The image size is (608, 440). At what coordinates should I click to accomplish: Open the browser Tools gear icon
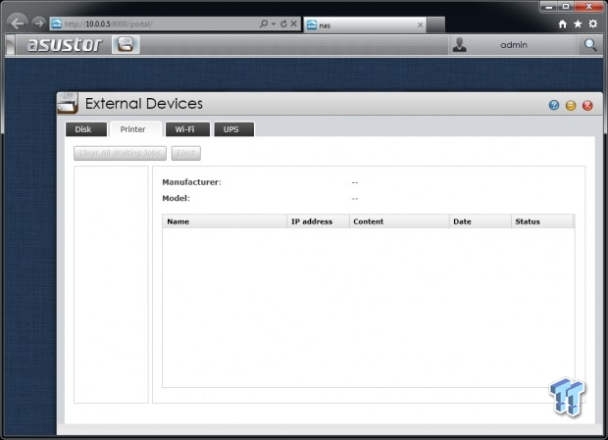click(x=593, y=24)
